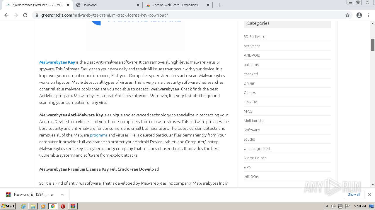The height and width of the screenshot is (210, 375).
Task: Open the Windows Start menu
Action: point(8,206)
